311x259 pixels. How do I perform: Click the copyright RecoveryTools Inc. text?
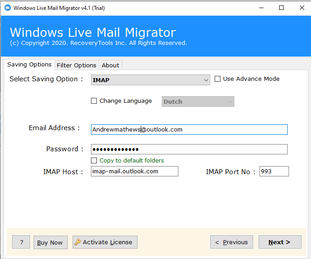(x=99, y=43)
